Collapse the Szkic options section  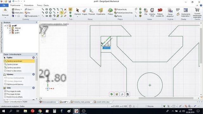click(x=33, y=88)
